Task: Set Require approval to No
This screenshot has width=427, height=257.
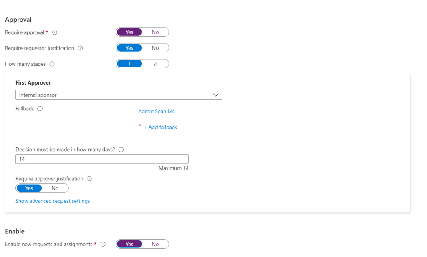Action: pyautogui.click(x=155, y=32)
